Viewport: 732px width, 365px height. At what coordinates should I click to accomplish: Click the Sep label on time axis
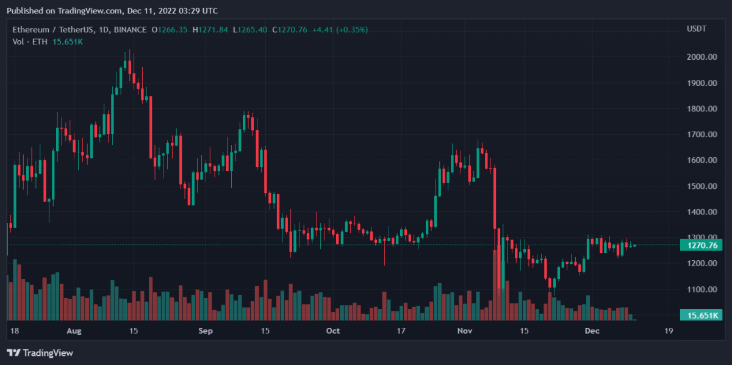tap(206, 331)
